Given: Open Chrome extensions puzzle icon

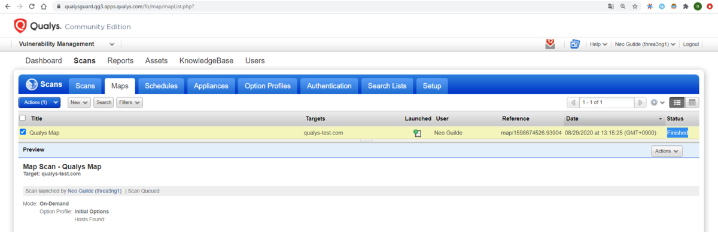Looking at the screenshot, I should [x=685, y=6].
